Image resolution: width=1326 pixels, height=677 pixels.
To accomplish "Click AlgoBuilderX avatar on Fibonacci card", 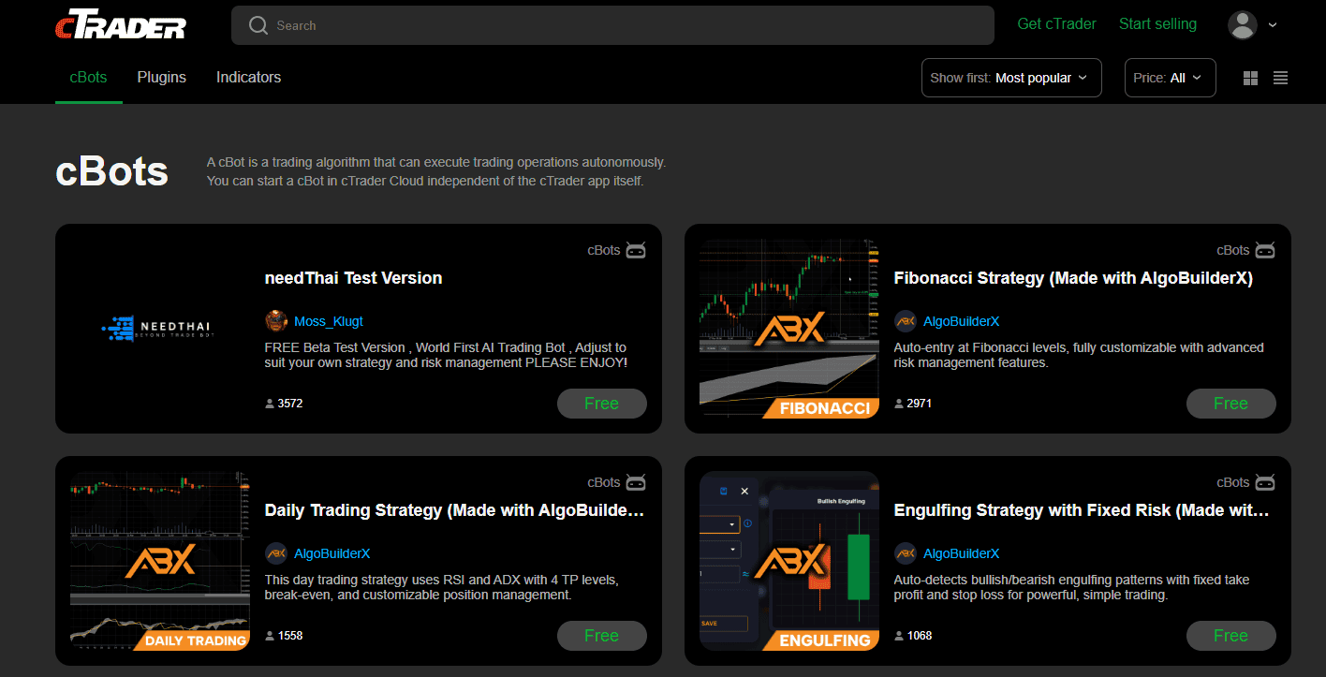I will [906, 321].
